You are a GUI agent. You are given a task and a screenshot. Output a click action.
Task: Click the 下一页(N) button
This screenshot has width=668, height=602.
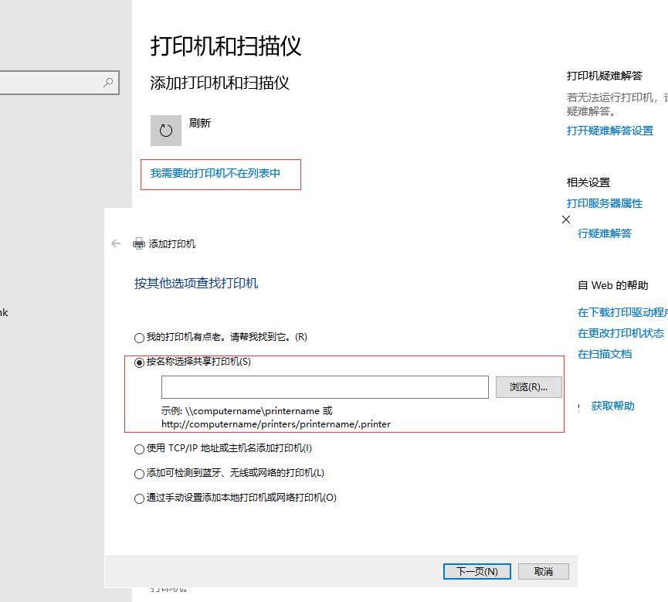click(476, 571)
